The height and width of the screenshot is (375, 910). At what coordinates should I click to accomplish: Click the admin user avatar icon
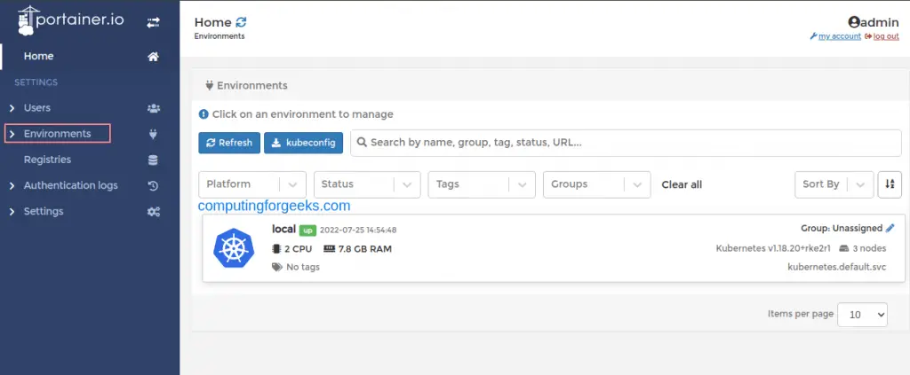point(853,22)
